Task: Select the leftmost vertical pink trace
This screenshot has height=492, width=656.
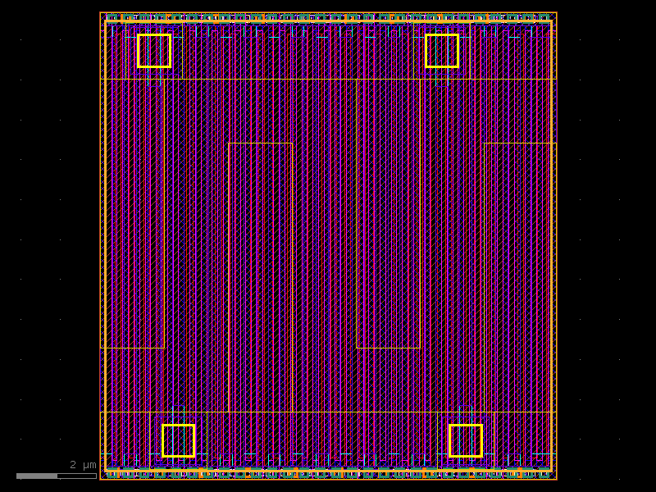Action: click(x=113, y=246)
